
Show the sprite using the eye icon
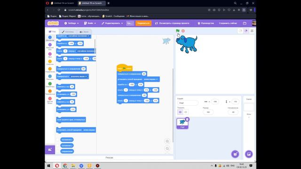180,112
